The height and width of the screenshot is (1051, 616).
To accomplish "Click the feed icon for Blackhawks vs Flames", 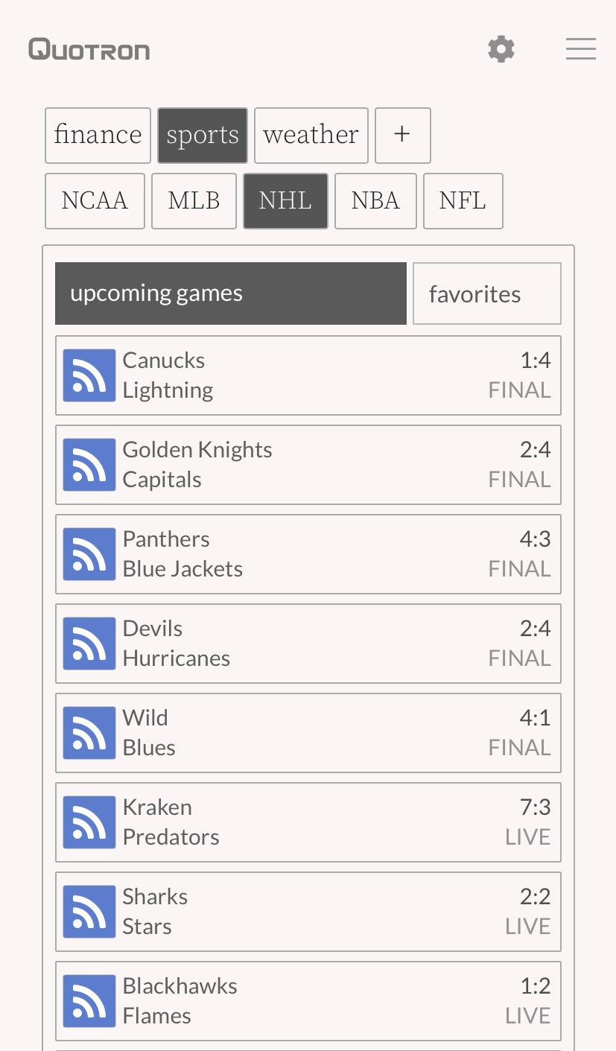I will (x=89, y=1001).
